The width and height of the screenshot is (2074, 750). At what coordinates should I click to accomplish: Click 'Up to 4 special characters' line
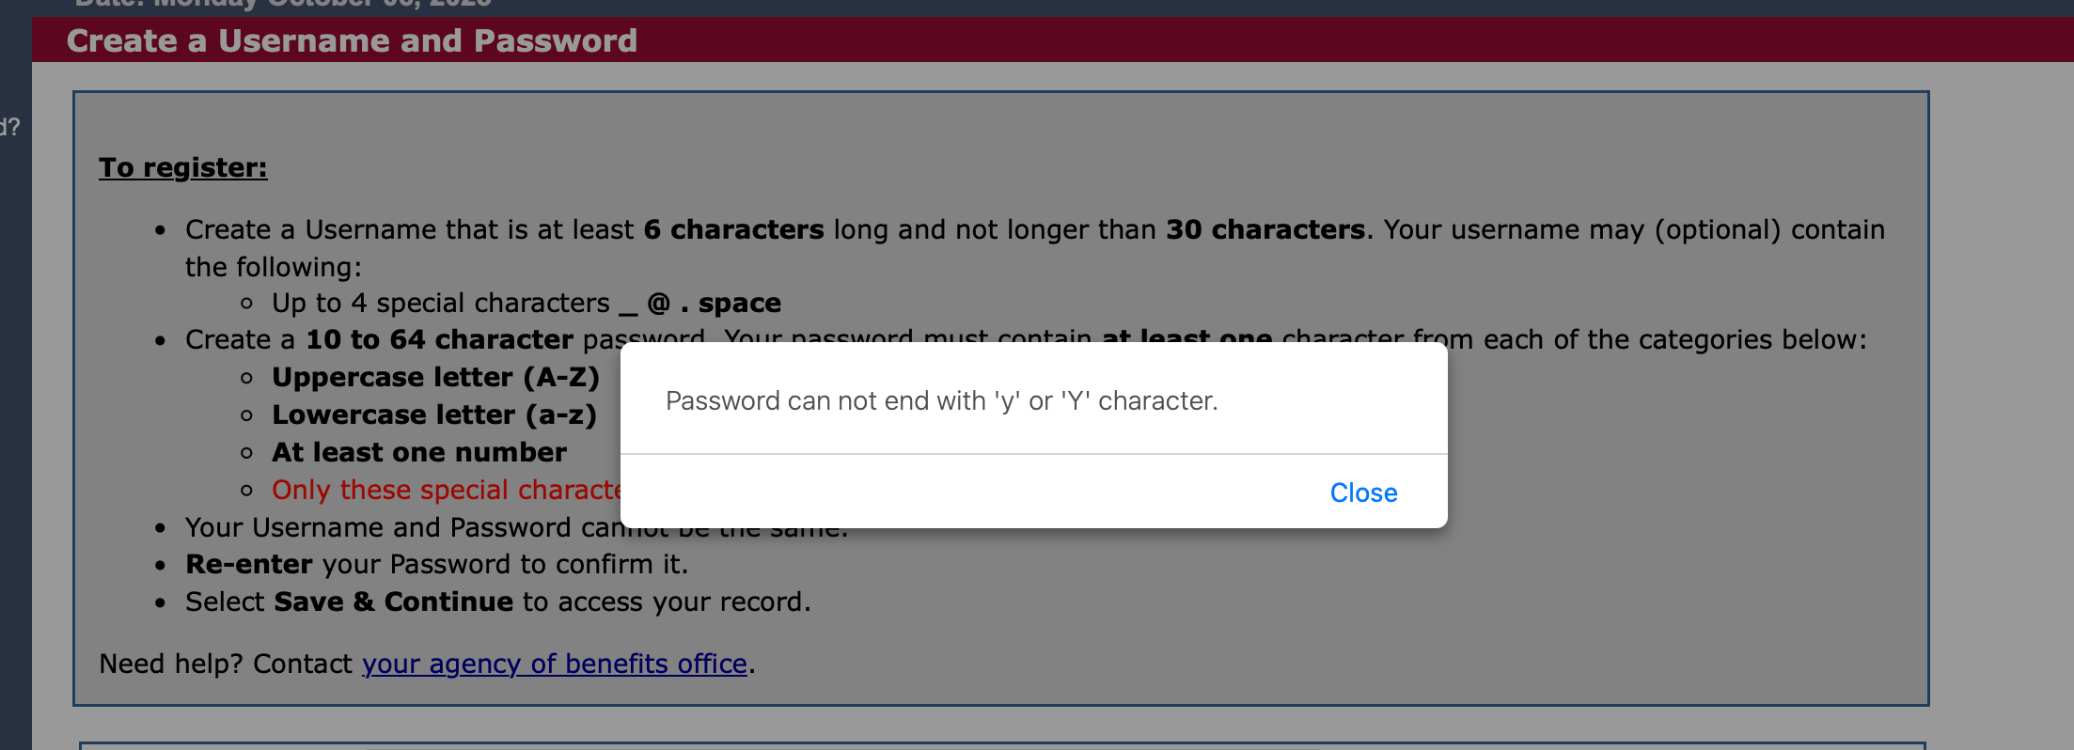[x=440, y=303]
